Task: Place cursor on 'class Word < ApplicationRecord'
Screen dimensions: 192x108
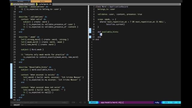Action: pyautogui.click(x=112, y=7)
